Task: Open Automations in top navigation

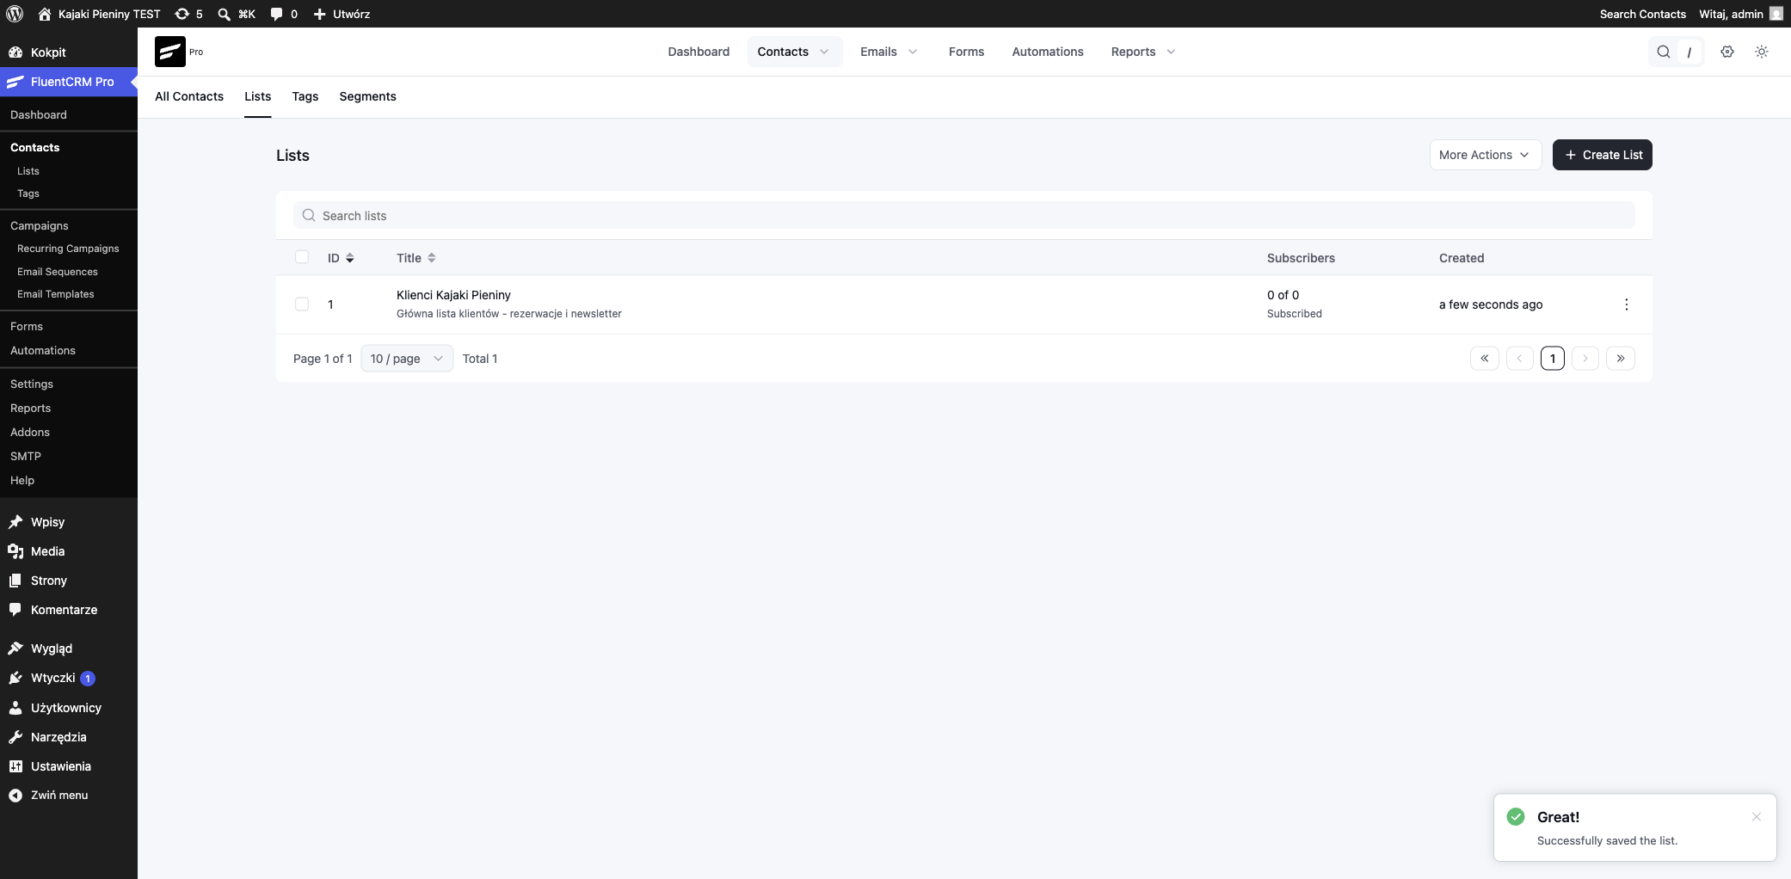Action: (1047, 52)
